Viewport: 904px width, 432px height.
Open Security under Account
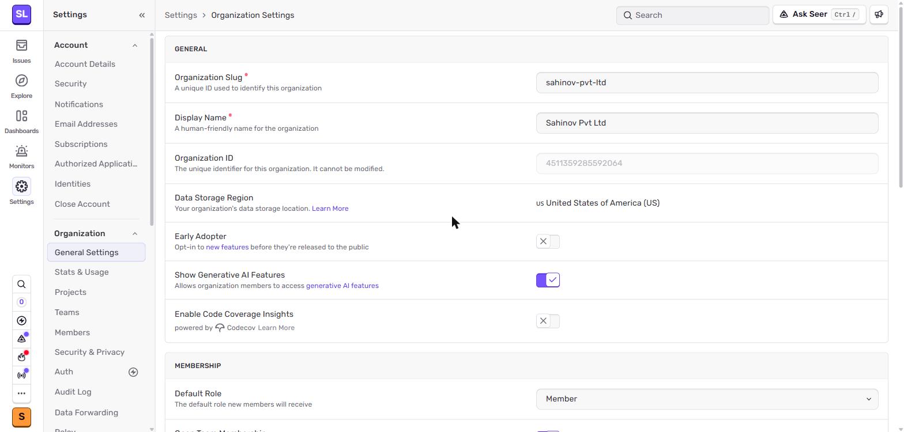click(x=70, y=84)
